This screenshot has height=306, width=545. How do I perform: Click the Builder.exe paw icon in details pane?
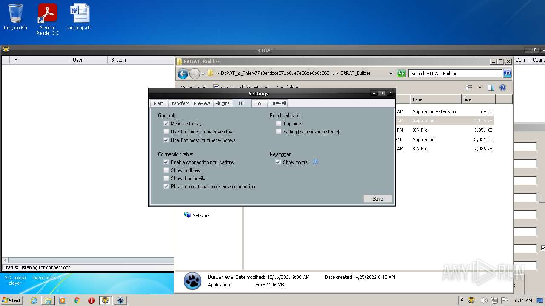click(x=192, y=281)
